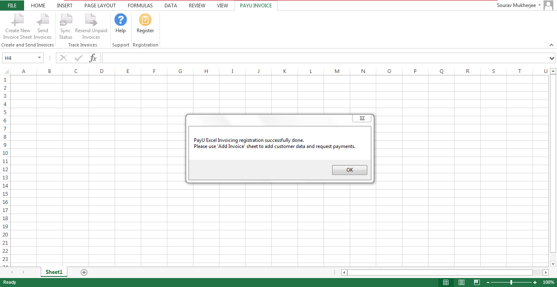This screenshot has width=557, height=287.
Task: Click the horizontal scrollbar thumb
Action: coord(440,272)
